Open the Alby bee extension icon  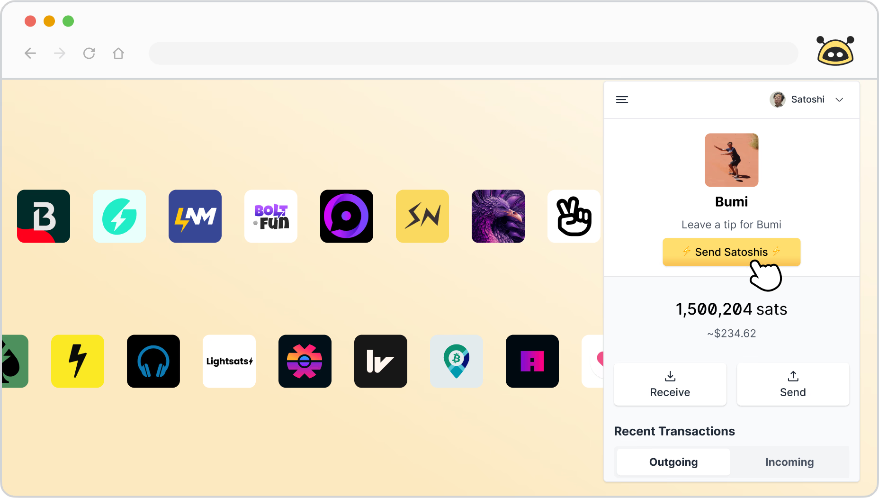[835, 51]
